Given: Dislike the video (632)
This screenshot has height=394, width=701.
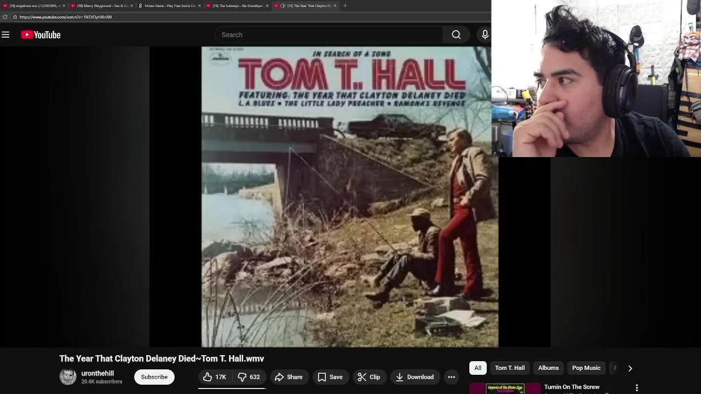Looking at the screenshot, I should (249, 377).
